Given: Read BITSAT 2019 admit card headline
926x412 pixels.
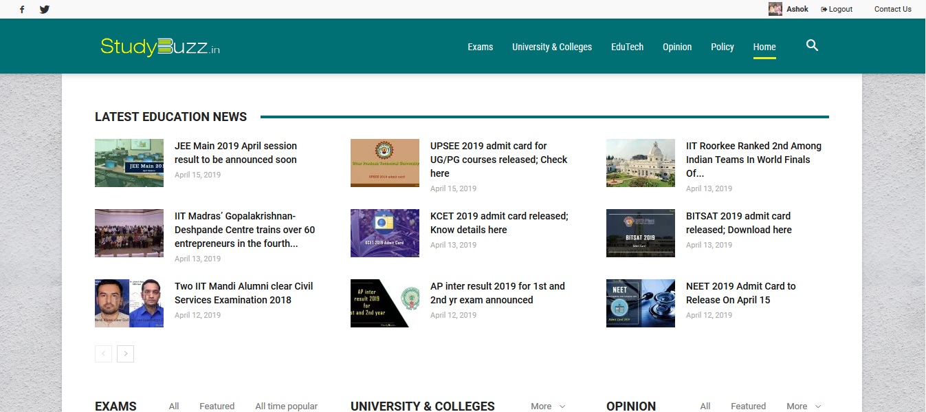Looking at the screenshot, I should (x=739, y=223).
